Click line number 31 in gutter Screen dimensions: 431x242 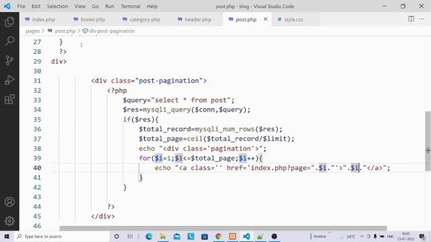[x=37, y=81]
